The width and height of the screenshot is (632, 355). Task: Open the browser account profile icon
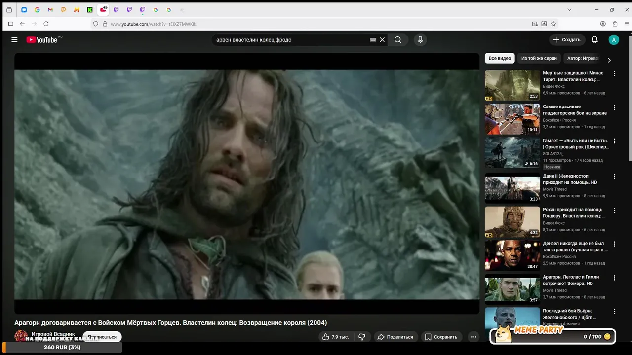603,24
